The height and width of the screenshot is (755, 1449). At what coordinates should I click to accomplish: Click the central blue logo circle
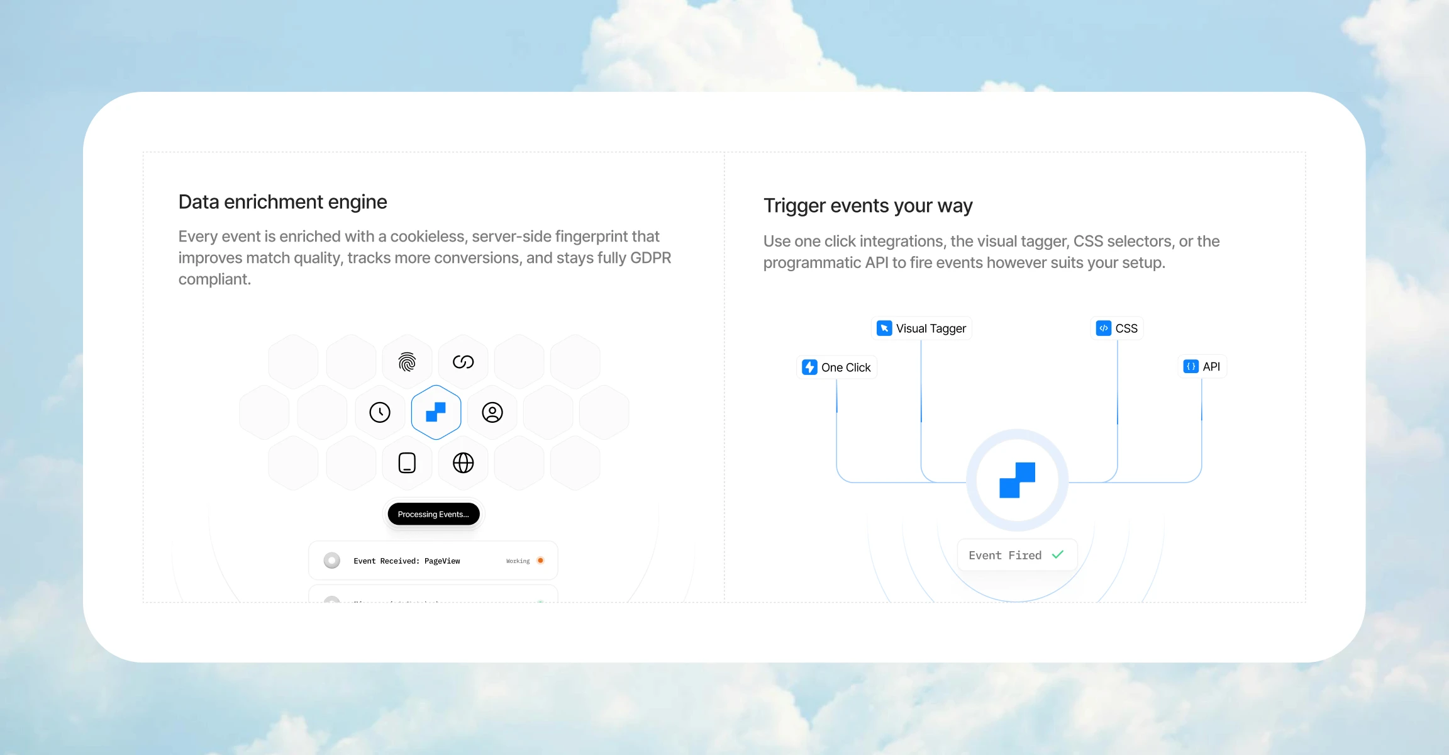coord(1016,480)
